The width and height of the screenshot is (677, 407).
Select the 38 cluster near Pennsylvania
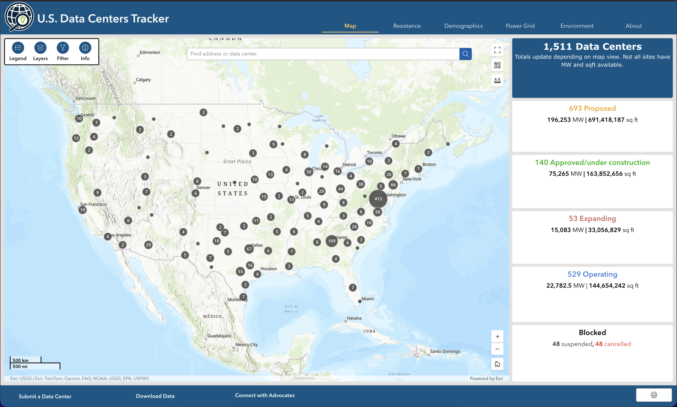pyautogui.click(x=361, y=184)
